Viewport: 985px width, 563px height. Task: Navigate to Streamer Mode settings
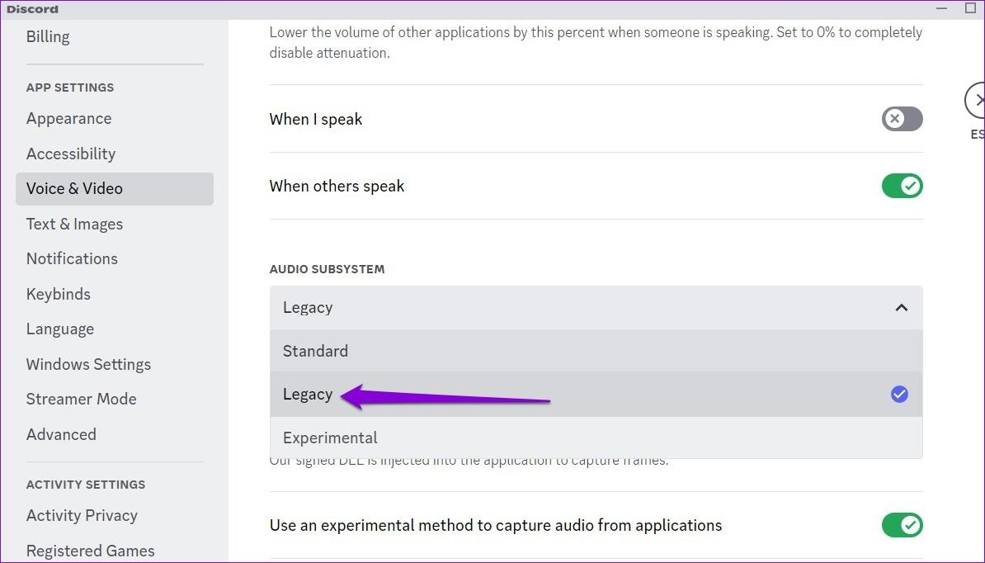click(81, 399)
